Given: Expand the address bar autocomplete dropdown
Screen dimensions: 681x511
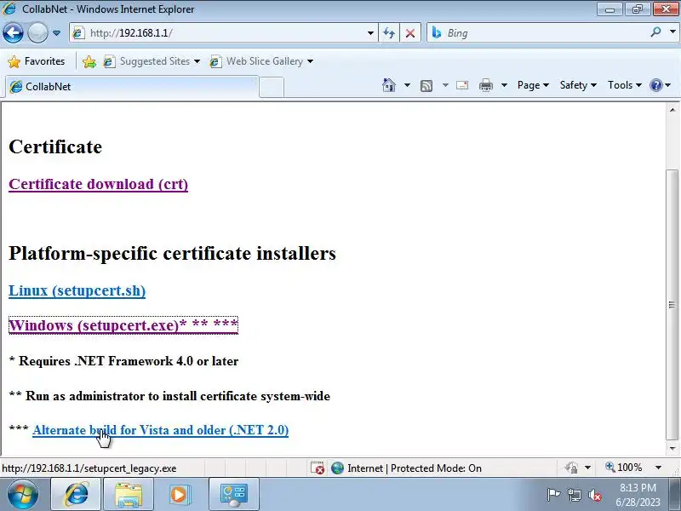Looking at the screenshot, I should tap(370, 33).
